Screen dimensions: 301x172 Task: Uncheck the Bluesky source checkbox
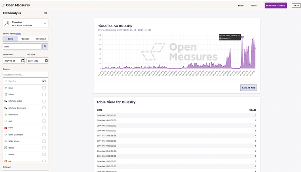tap(44, 81)
